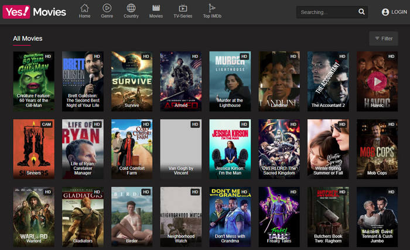
Task: Click the TV-Series menu label
Action: [183, 16]
